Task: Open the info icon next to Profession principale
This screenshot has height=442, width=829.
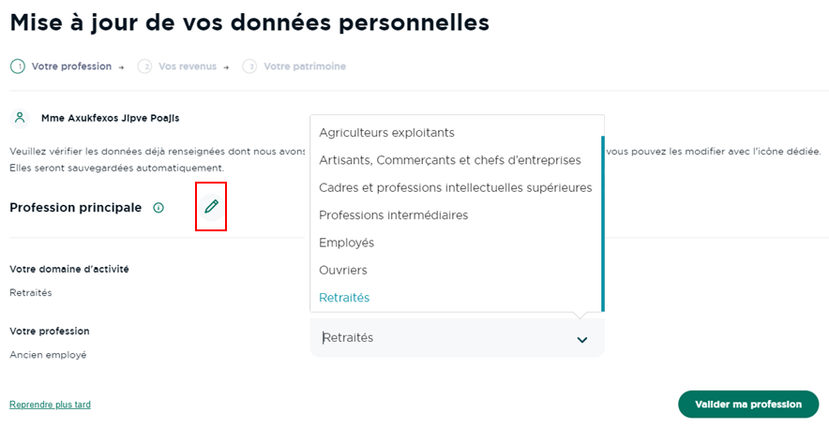Action: pos(158,208)
